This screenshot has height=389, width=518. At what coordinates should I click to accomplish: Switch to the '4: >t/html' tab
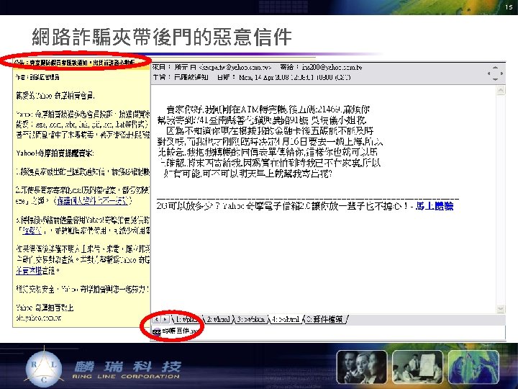pos(286,320)
